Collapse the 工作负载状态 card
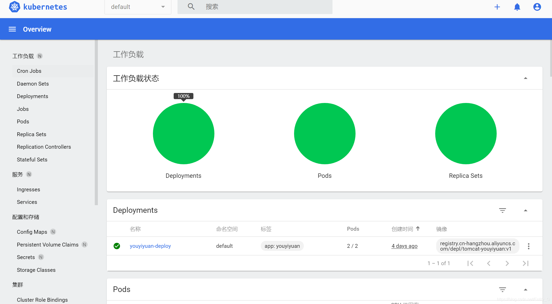This screenshot has height=304, width=552. point(525,78)
